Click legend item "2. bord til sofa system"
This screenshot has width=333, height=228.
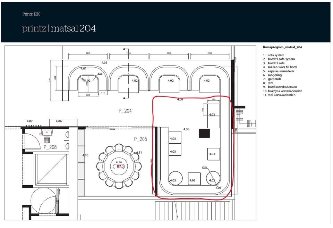(279, 59)
